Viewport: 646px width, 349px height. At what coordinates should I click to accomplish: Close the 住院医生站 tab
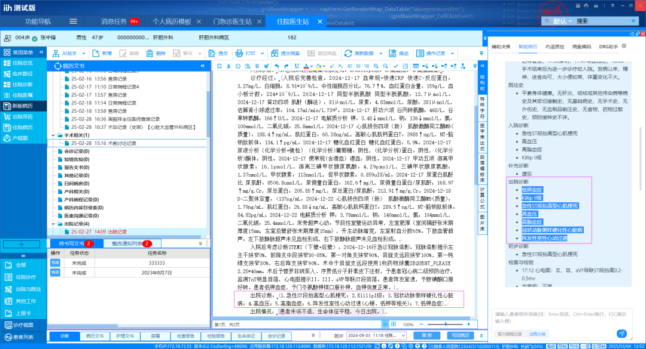click(x=319, y=21)
